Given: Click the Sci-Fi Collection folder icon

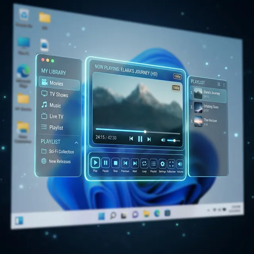Looking at the screenshot, I should pyautogui.click(x=44, y=151).
